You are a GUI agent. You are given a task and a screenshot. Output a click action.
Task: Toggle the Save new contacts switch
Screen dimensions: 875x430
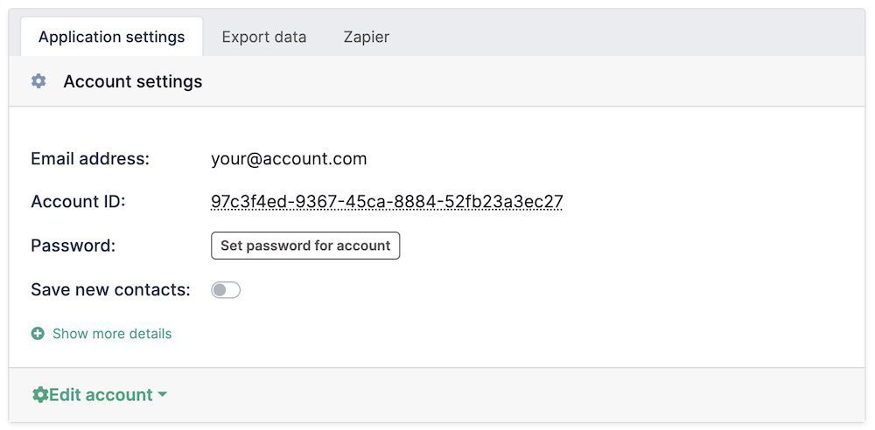pyautogui.click(x=226, y=290)
